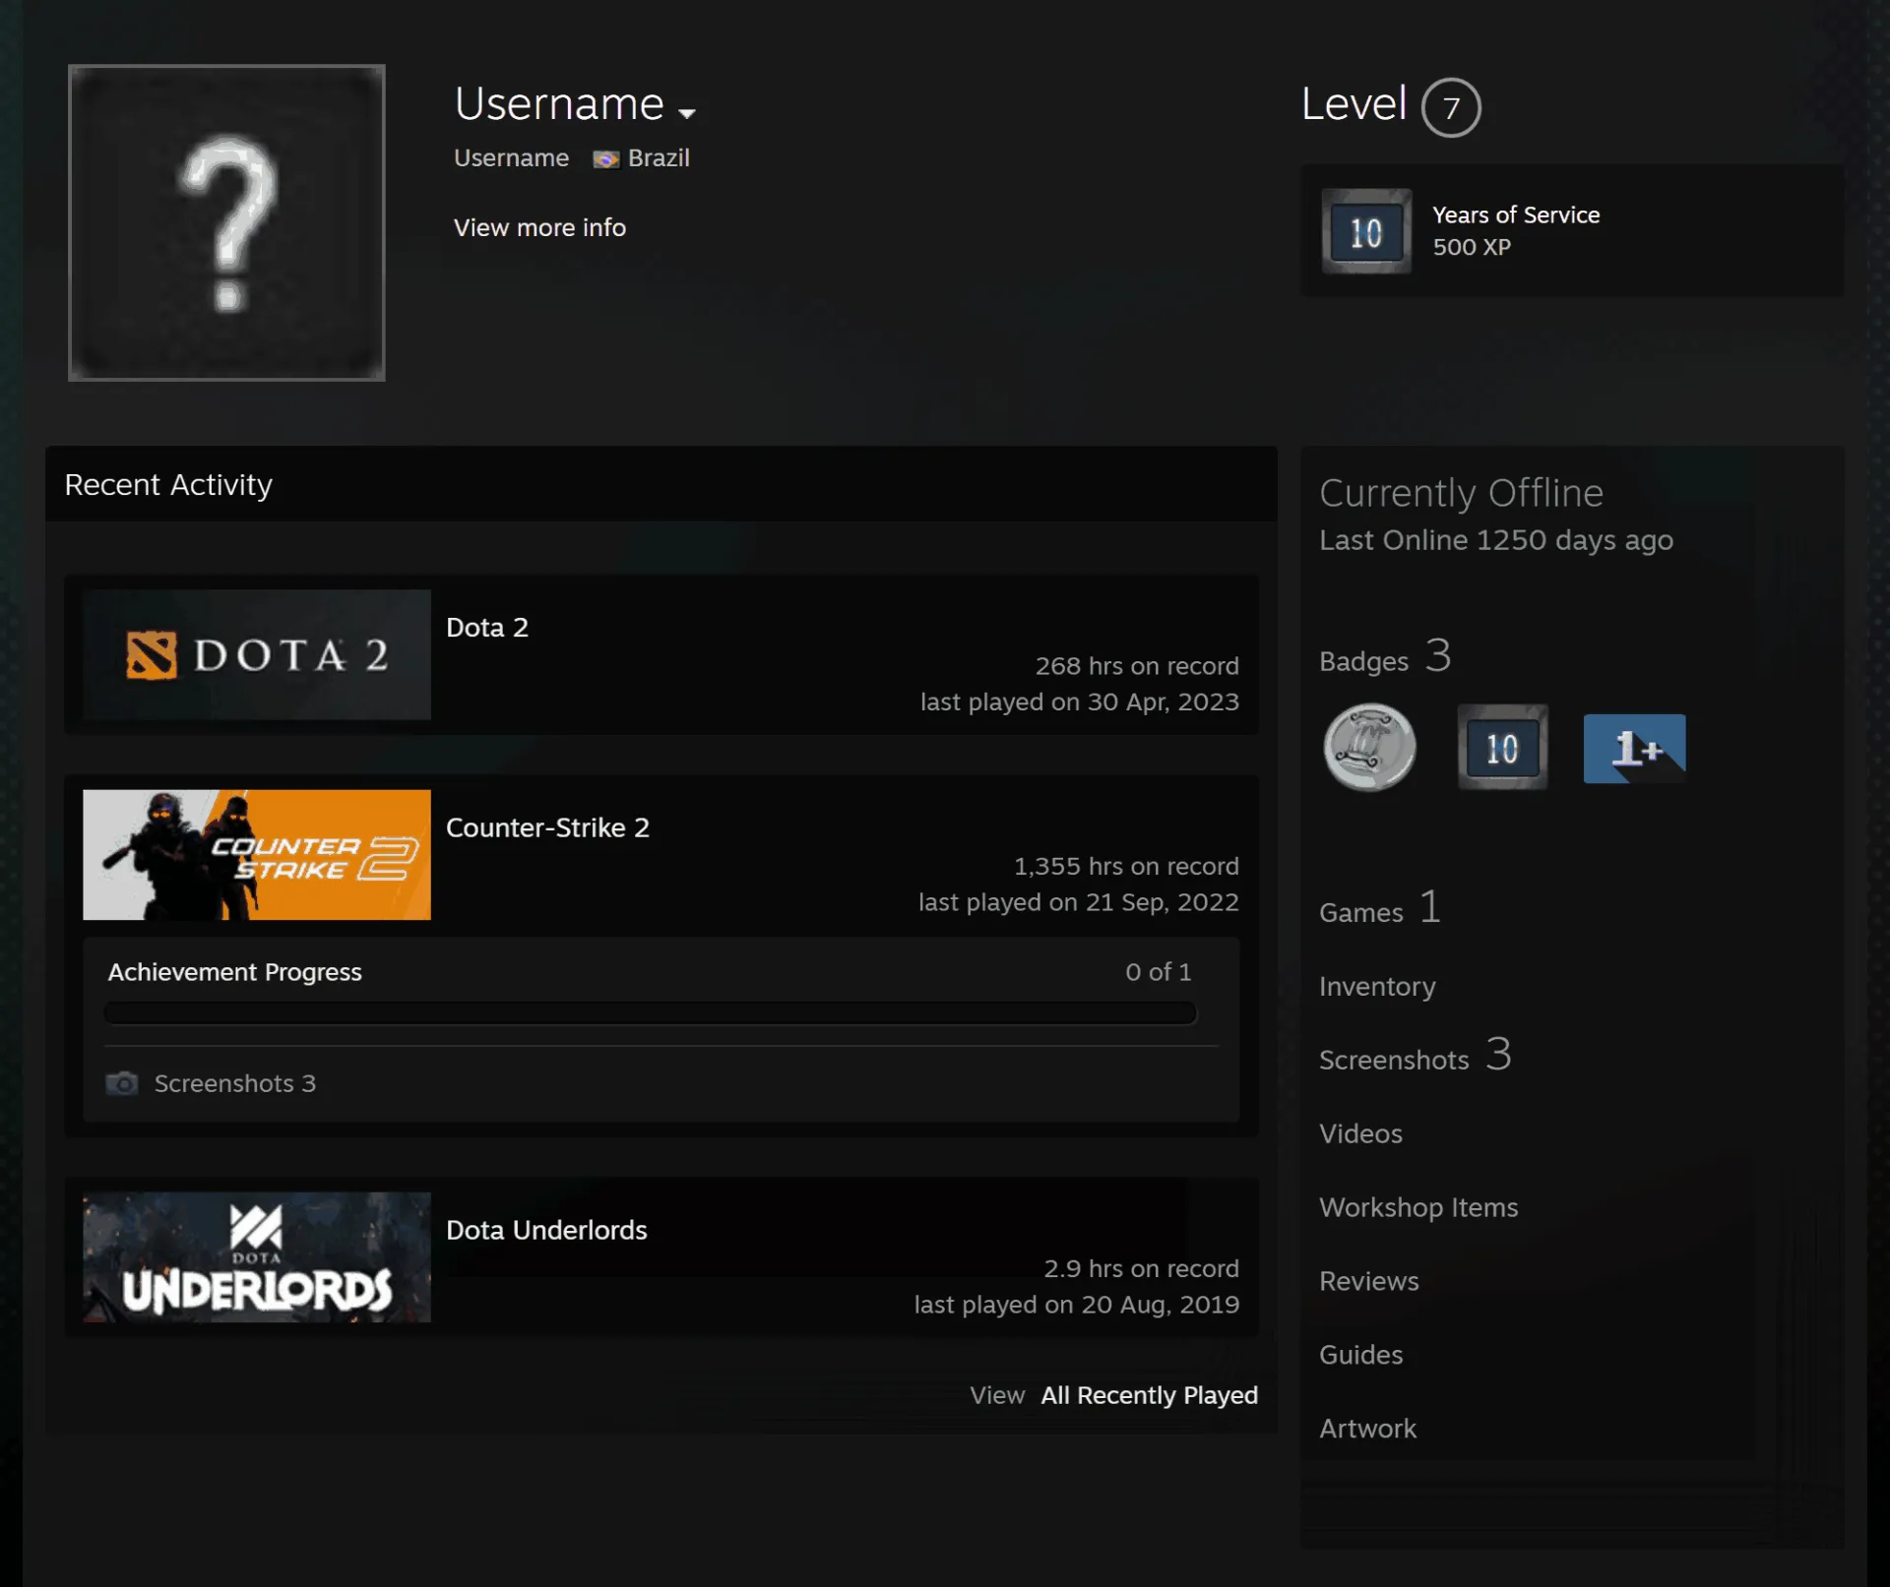Open the Videos link
This screenshot has height=1587, width=1890.
1360,1133
